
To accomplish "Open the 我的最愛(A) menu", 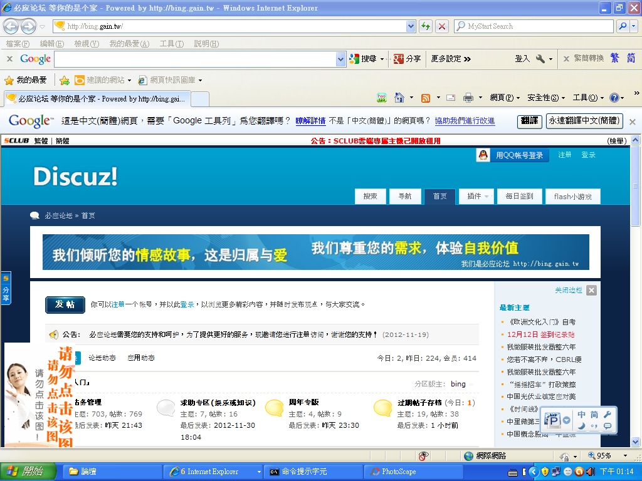I will tap(129, 43).
